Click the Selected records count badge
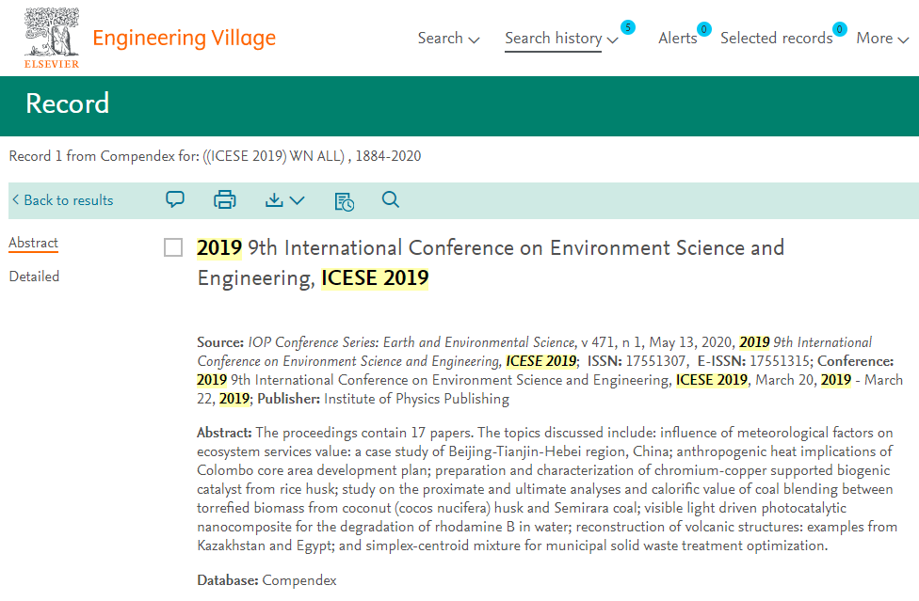This screenshot has height=601, width=919. pyautogui.click(x=839, y=28)
